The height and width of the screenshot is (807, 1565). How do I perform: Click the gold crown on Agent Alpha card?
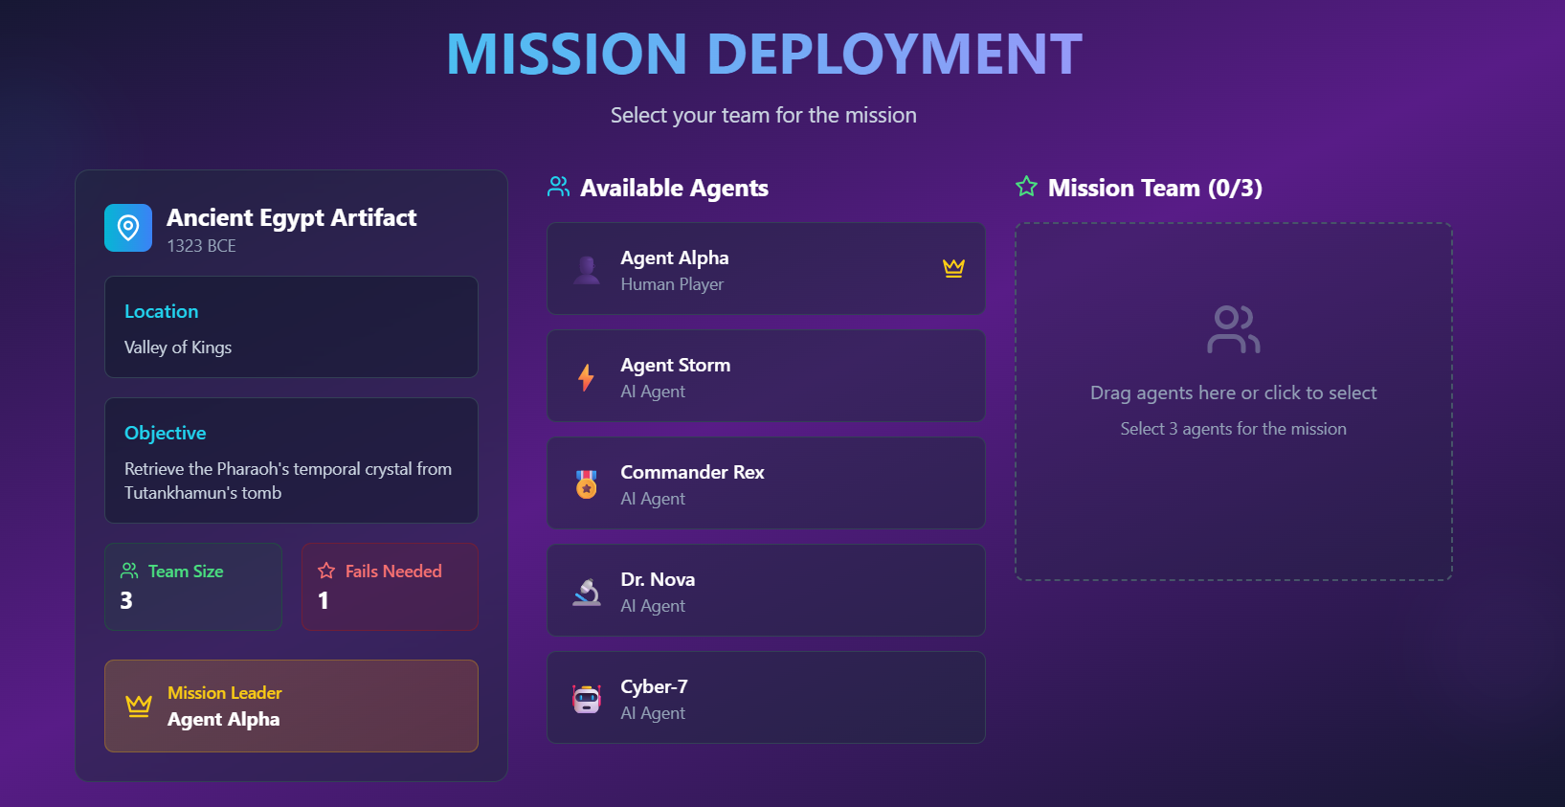coord(953,268)
